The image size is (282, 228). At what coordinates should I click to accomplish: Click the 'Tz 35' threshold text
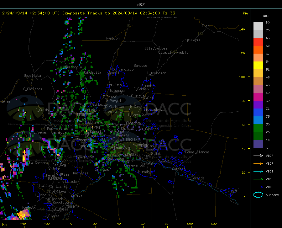(169, 13)
